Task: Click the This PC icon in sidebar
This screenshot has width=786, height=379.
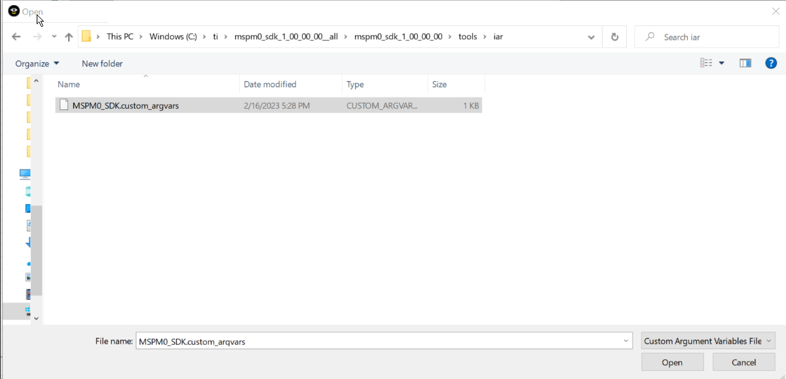Action: coord(25,174)
